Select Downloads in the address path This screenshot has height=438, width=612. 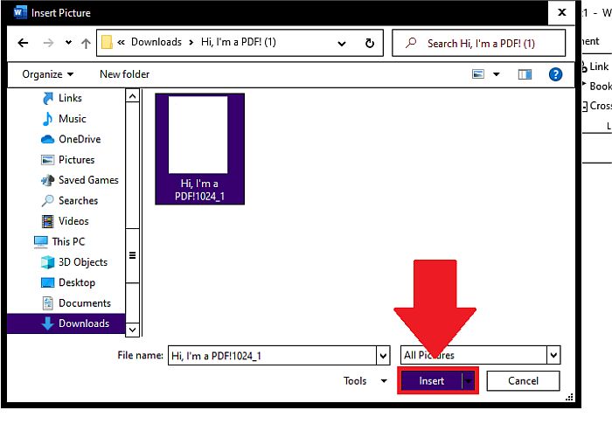tap(156, 42)
